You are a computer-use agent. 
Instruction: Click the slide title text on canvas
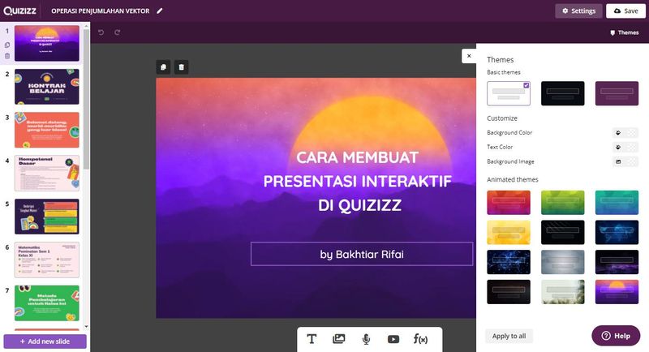357,181
